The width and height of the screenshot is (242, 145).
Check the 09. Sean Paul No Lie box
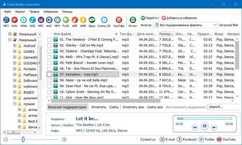49,86
